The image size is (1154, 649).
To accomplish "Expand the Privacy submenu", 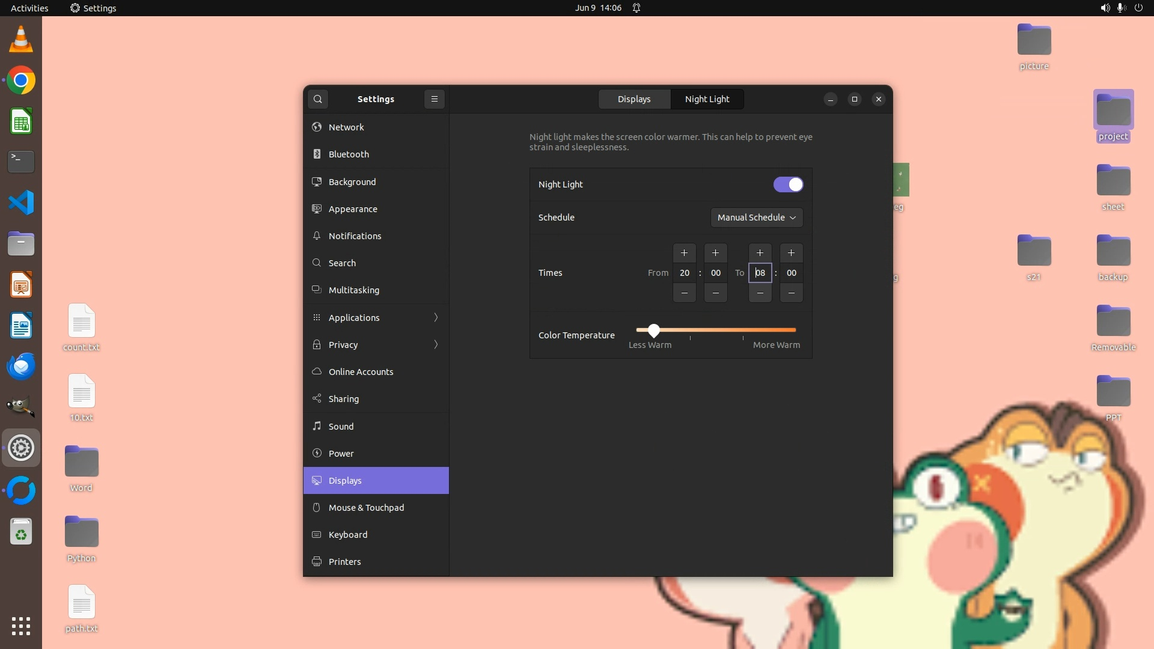I will pyautogui.click(x=436, y=345).
